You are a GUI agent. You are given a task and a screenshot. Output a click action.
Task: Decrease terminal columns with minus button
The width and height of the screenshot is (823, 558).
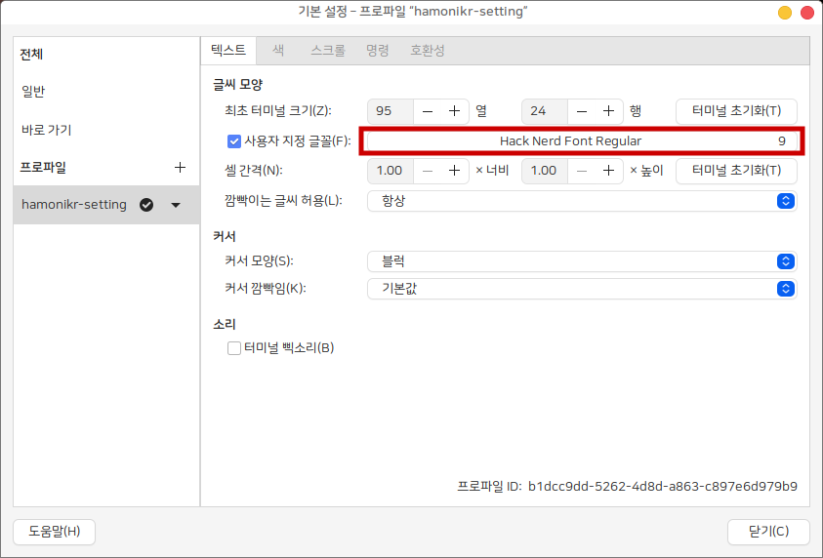point(428,110)
